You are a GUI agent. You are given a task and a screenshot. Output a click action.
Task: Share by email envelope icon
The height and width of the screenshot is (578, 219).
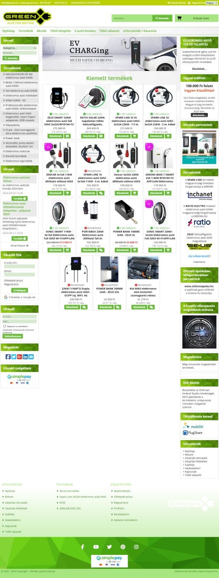[x=31, y=357]
